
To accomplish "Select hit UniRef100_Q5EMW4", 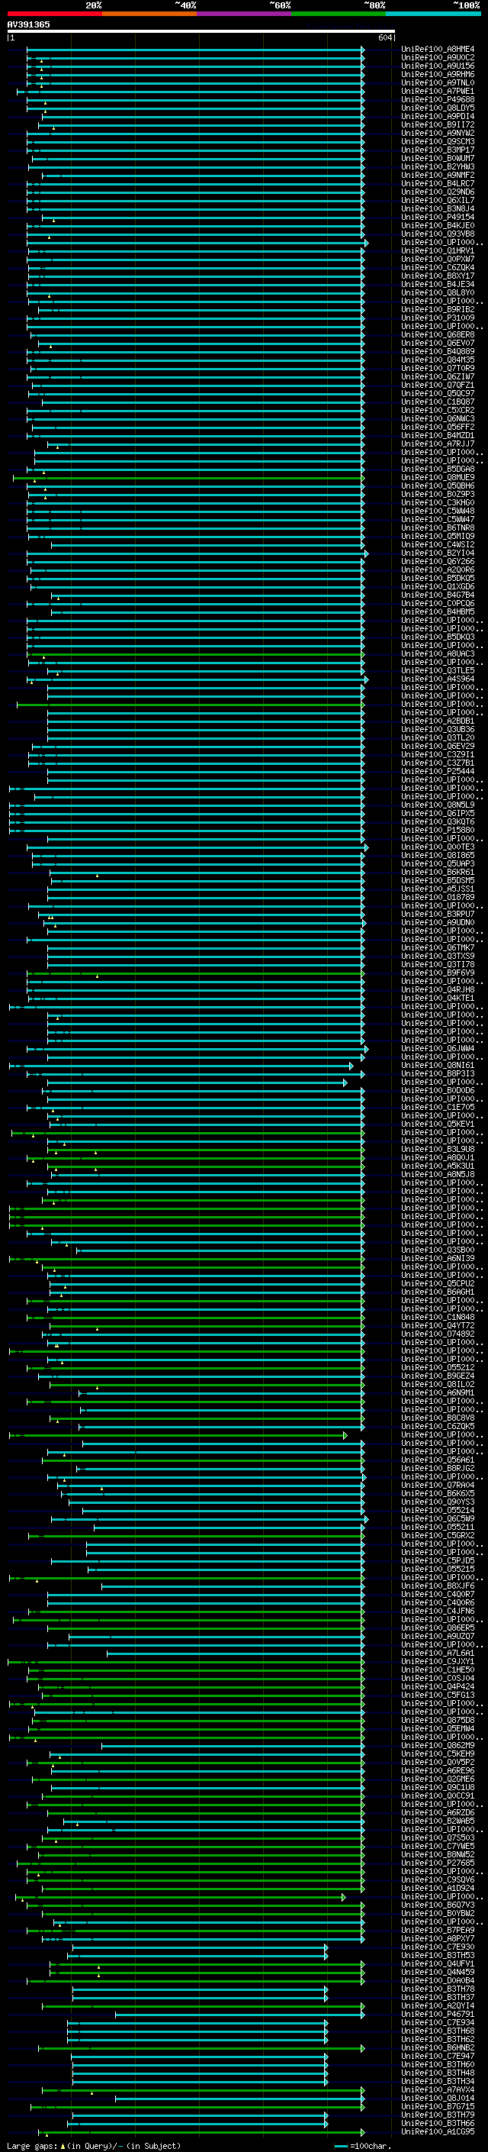I will pos(438,1728).
